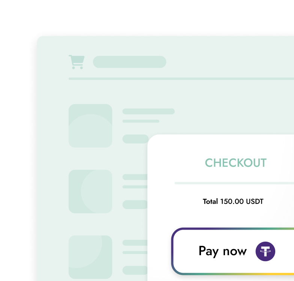Click the shopping cart icon

[x=76, y=62]
